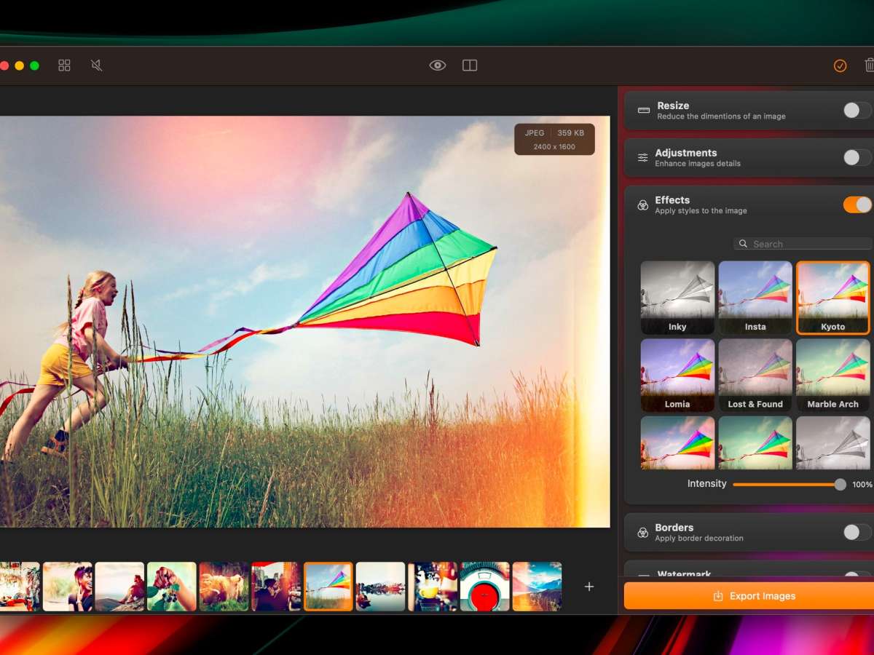Open the grid view icon

64,65
